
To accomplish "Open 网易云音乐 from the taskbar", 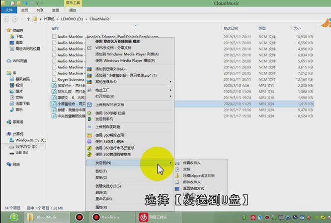I will click(158, 217).
